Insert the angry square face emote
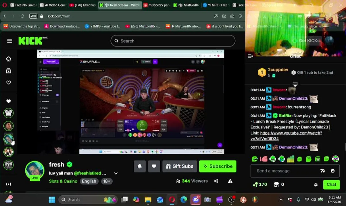This screenshot has height=206, width=346. pyautogui.click(x=318, y=159)
